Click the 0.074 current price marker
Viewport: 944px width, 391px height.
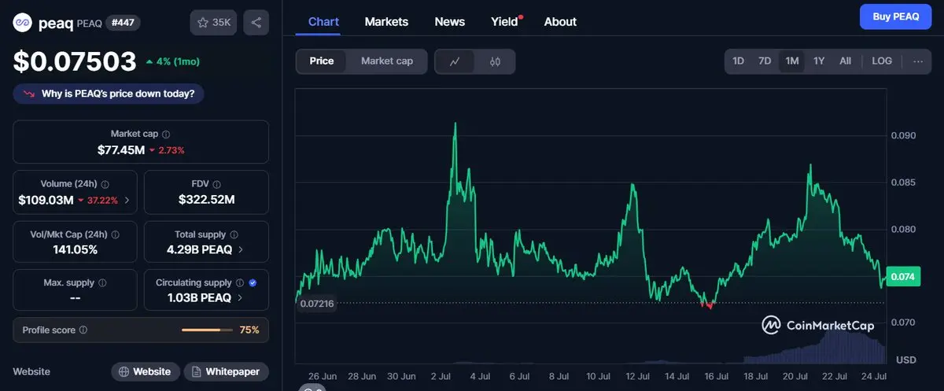coord(902,276)
